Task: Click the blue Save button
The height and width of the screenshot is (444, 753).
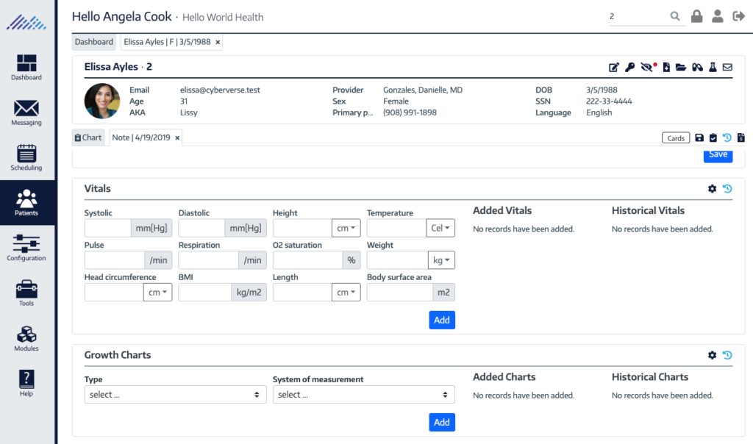Action: [718, 154]
